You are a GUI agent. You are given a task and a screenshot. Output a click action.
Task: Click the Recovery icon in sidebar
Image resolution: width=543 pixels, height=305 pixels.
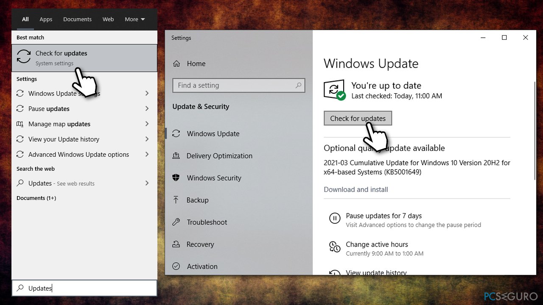(x=176, y=244)
